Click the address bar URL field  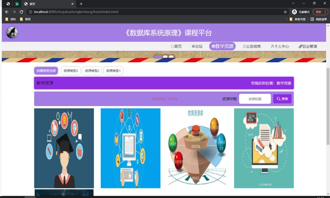click(x=156, y=12)
